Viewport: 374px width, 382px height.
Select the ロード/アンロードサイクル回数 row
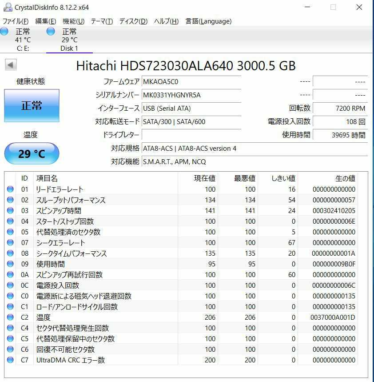tap(181, 307)
